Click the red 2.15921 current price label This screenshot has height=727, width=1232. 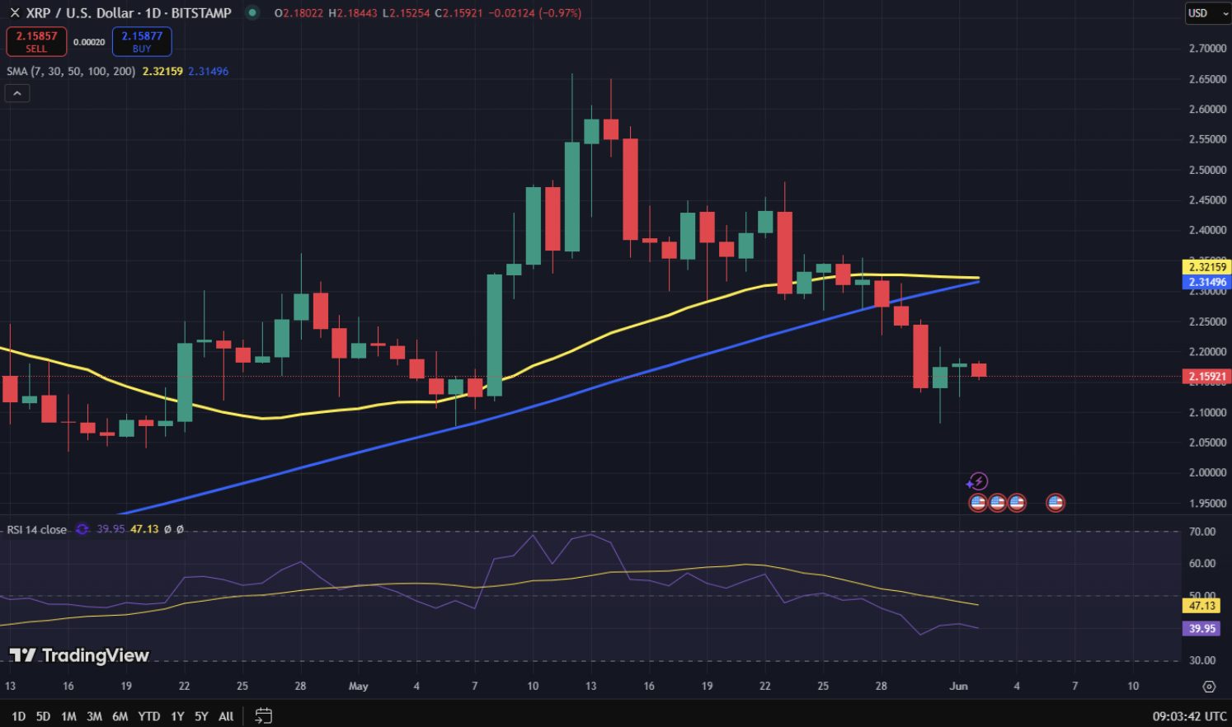[x=1206, y=377]
